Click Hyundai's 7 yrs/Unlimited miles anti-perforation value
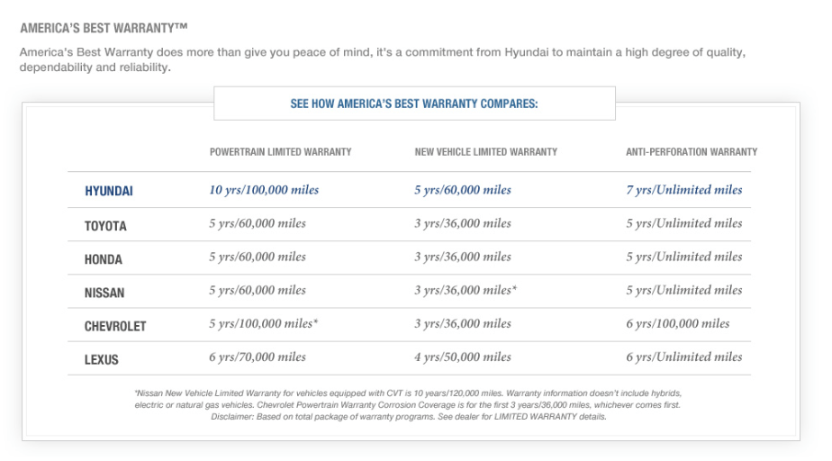Image resolution: width=832 pixels, height=461 pixels. click(x=684, y=190)
